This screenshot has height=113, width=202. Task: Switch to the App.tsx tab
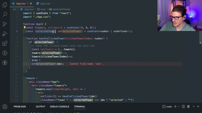[21, 3]
